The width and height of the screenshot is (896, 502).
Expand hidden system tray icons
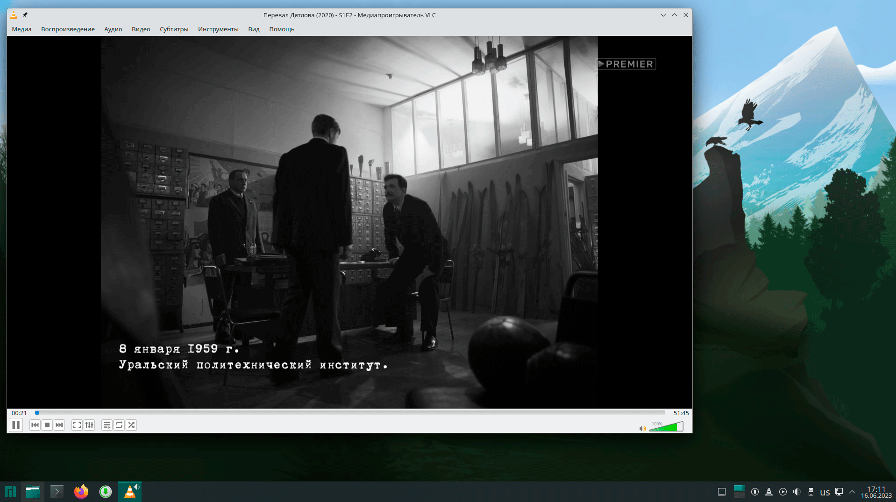click(x=852, y=492)
